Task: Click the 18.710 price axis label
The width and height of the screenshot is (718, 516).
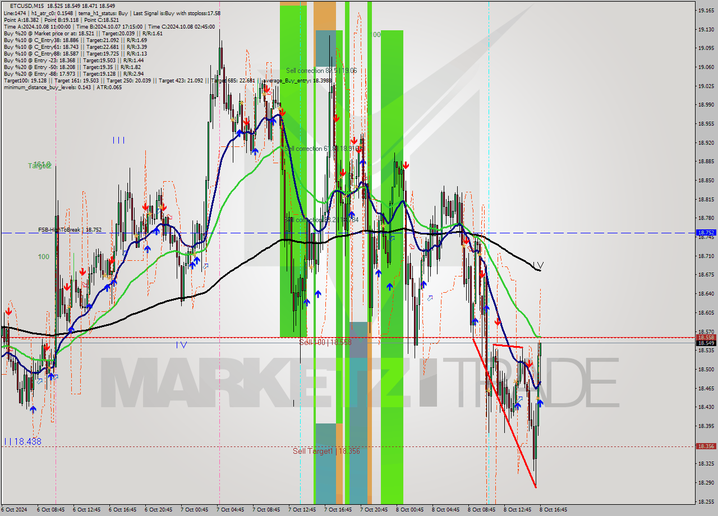Action: click(x=706, y=256)
